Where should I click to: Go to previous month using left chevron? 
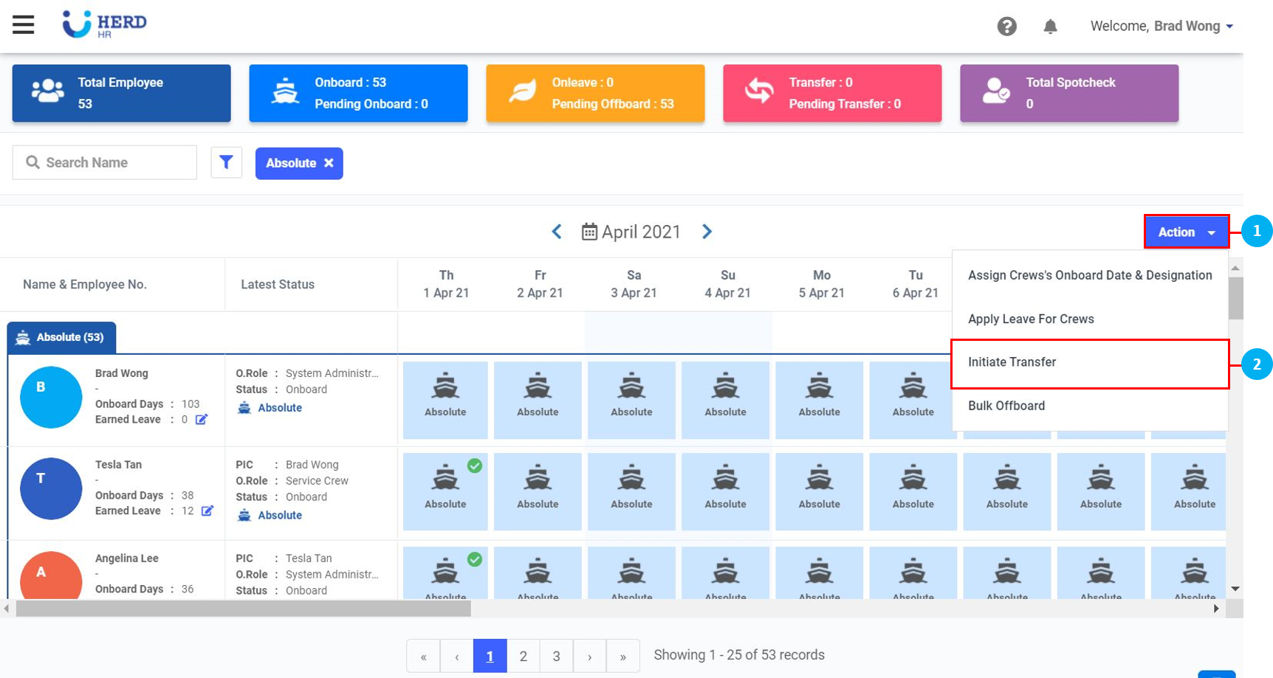557,232
